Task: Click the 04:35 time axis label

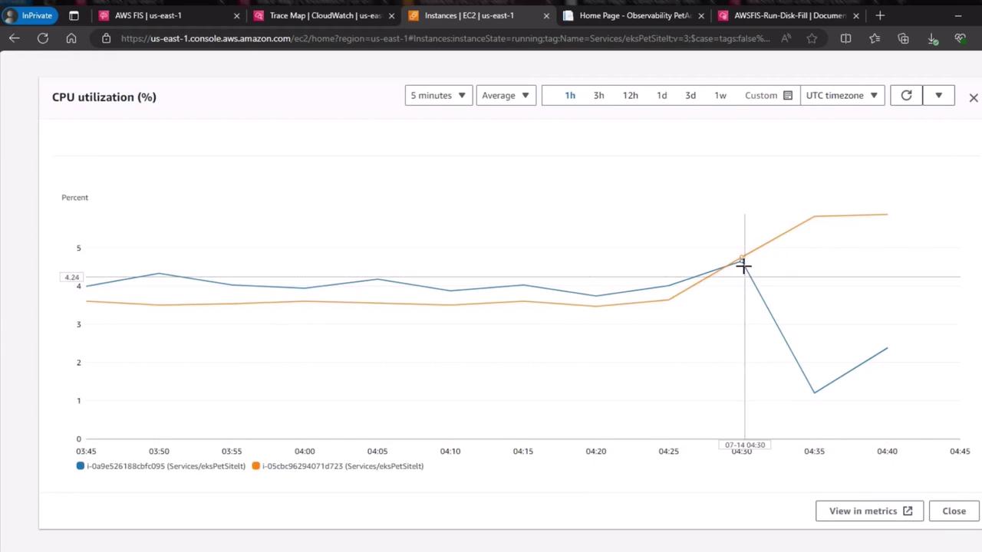Action: [814, 452]
